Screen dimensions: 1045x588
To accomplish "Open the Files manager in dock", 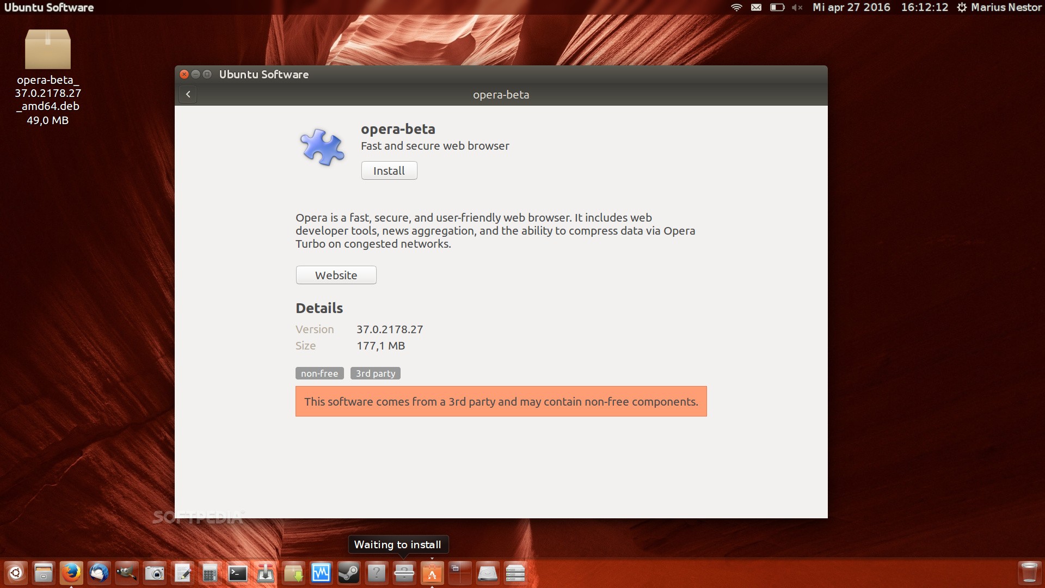I will (44, 573).
